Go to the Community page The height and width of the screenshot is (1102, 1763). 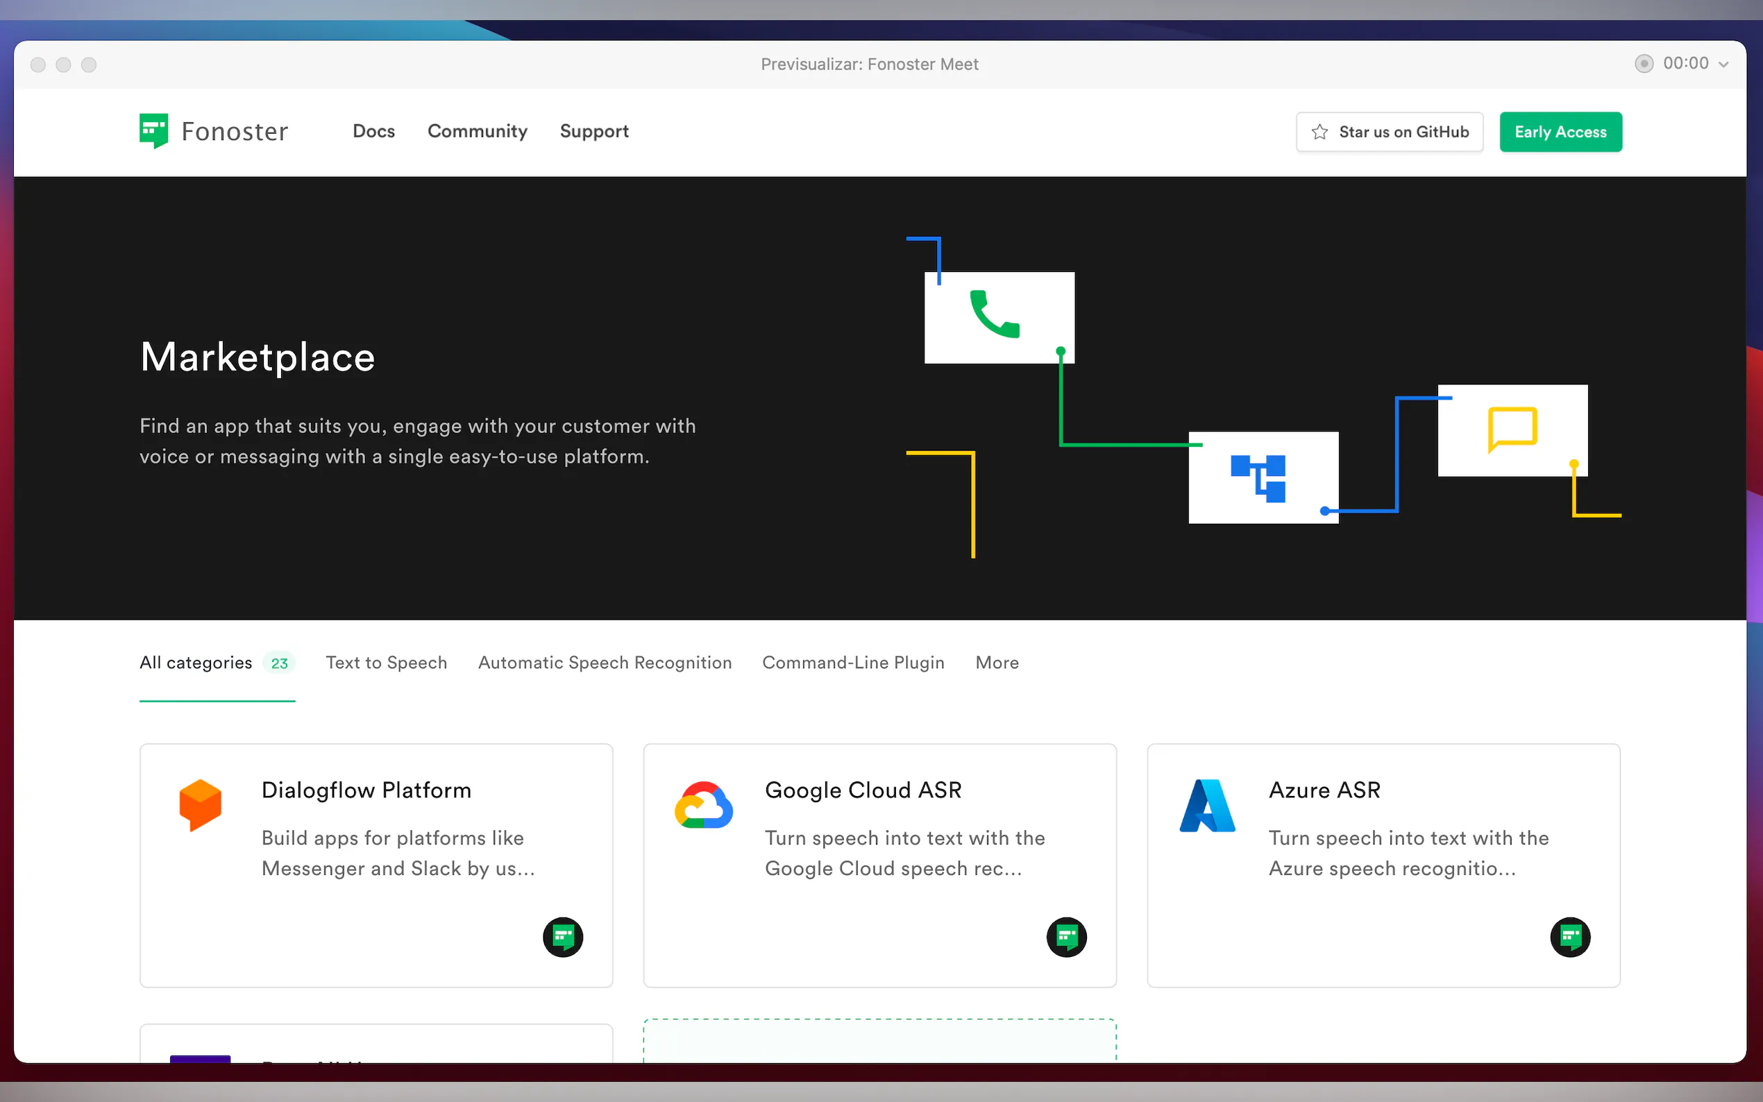click(x=477, y=131)
